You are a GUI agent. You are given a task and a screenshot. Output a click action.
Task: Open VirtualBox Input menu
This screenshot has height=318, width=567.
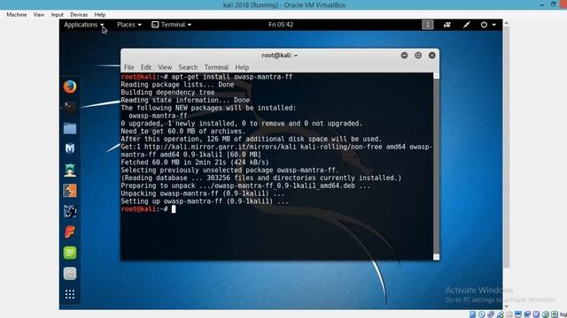tap(57, 15)
